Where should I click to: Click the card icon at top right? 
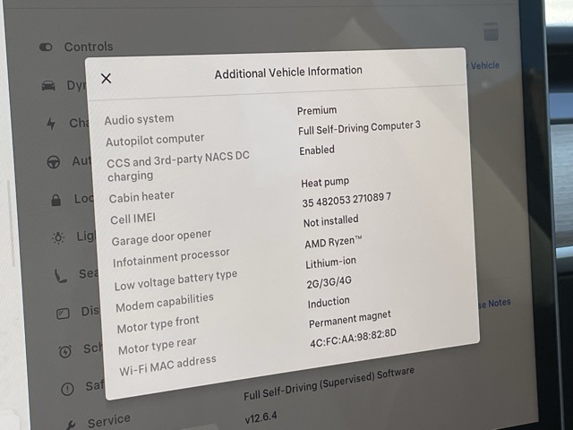(491, 31)
